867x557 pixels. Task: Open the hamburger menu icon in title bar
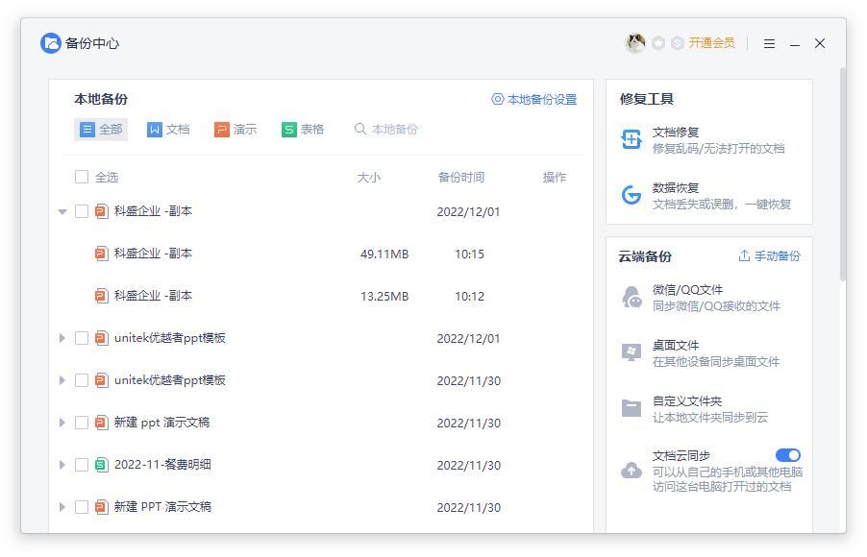[x=769, y=43]
